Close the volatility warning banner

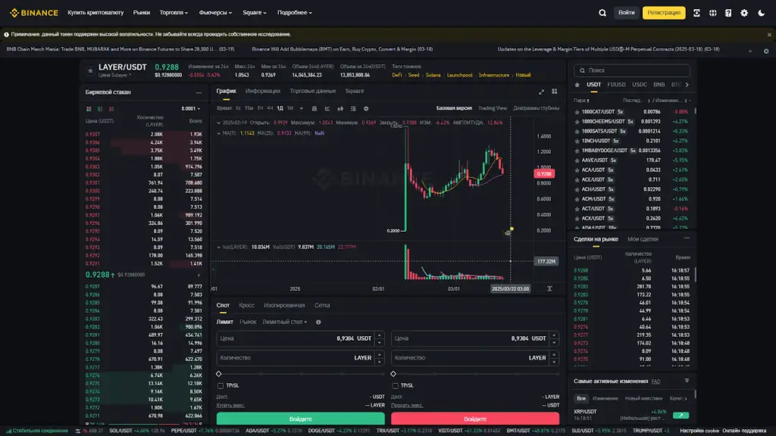pos(769,35)
